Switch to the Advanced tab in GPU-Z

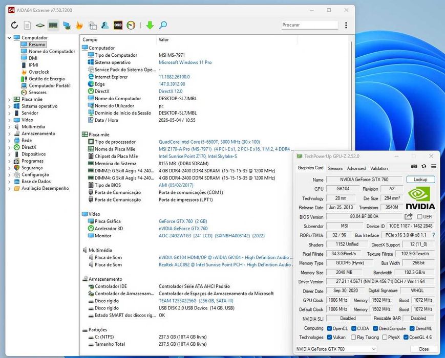(x=356, y=168)
